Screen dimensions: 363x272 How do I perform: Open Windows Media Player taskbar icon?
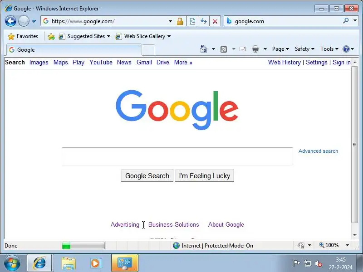pos(95,263)
